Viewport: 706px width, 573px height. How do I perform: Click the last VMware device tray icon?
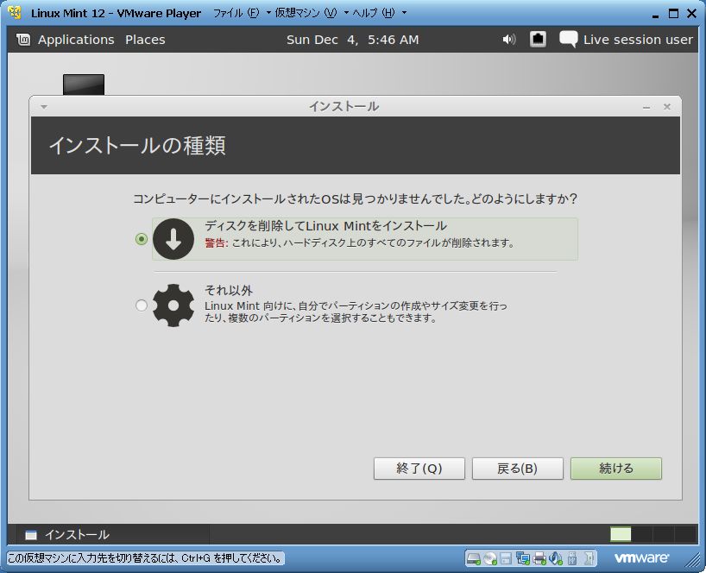pos(589,558)
